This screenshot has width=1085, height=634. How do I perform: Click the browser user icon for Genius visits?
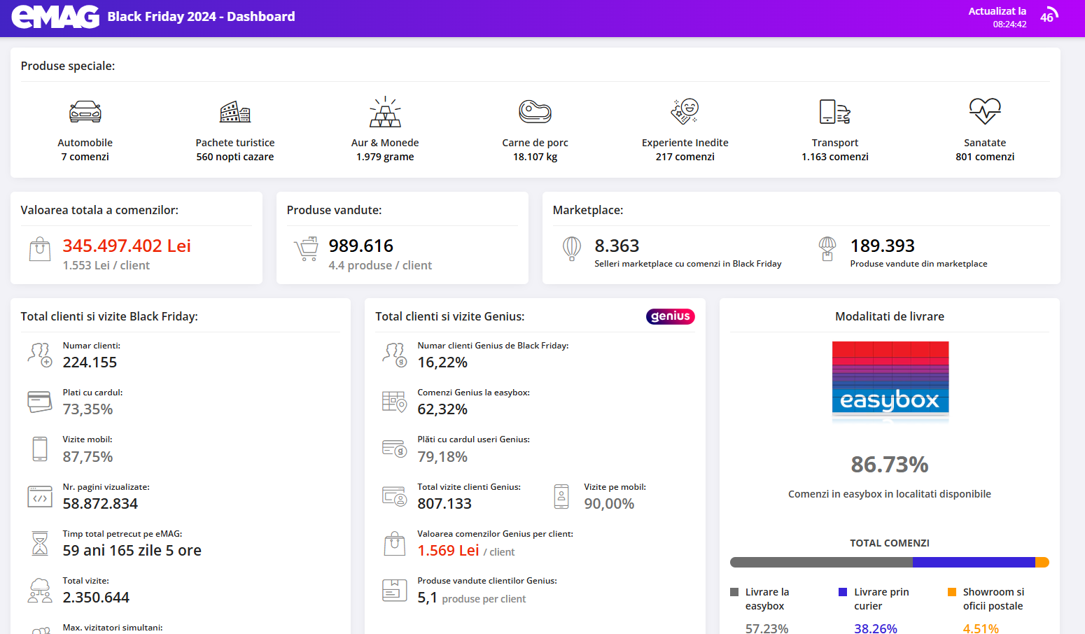pos(395,496)
